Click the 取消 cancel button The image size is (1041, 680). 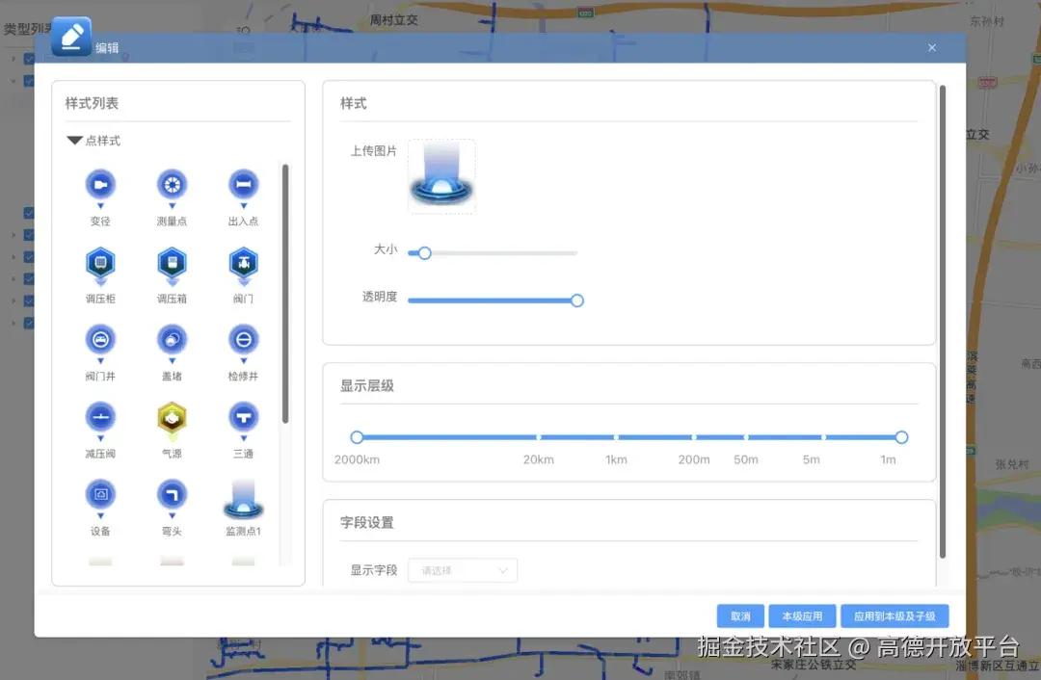pos(740,616)
